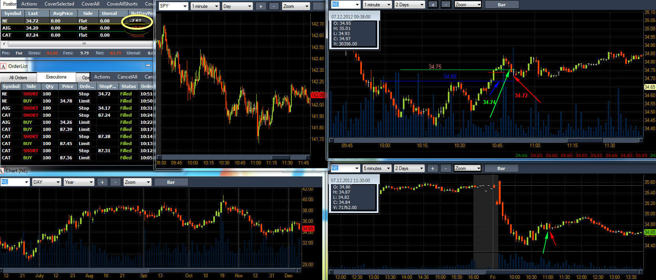656x280 pixels.
Task: Open the Zoom dropdown in SPY chart
Action: tap(296, 6)
